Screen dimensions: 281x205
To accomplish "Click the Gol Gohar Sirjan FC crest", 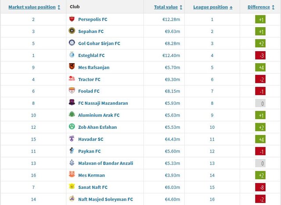I will (x=72, y=43).
